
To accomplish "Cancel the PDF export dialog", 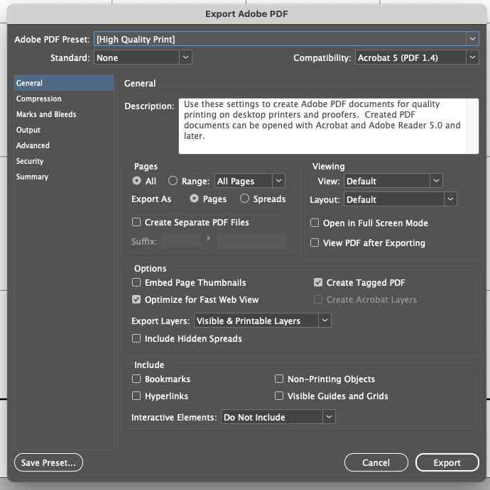I will click(376, 462).
